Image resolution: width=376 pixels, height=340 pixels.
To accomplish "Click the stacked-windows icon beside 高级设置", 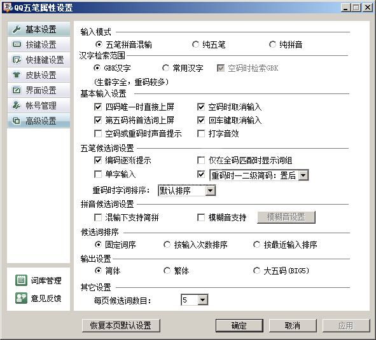I will coord(17,121).
